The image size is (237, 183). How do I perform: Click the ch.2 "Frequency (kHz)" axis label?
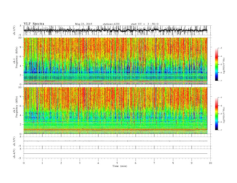pos(16,107)
